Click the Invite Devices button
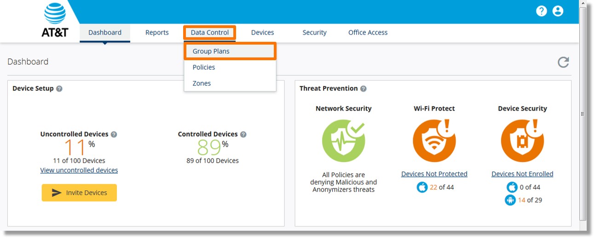Screen dimensions: 595x239 pos(79,193)
